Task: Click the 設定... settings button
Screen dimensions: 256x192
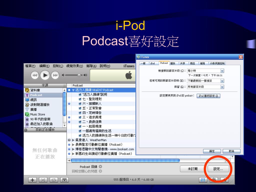Action: pos(218,169)
